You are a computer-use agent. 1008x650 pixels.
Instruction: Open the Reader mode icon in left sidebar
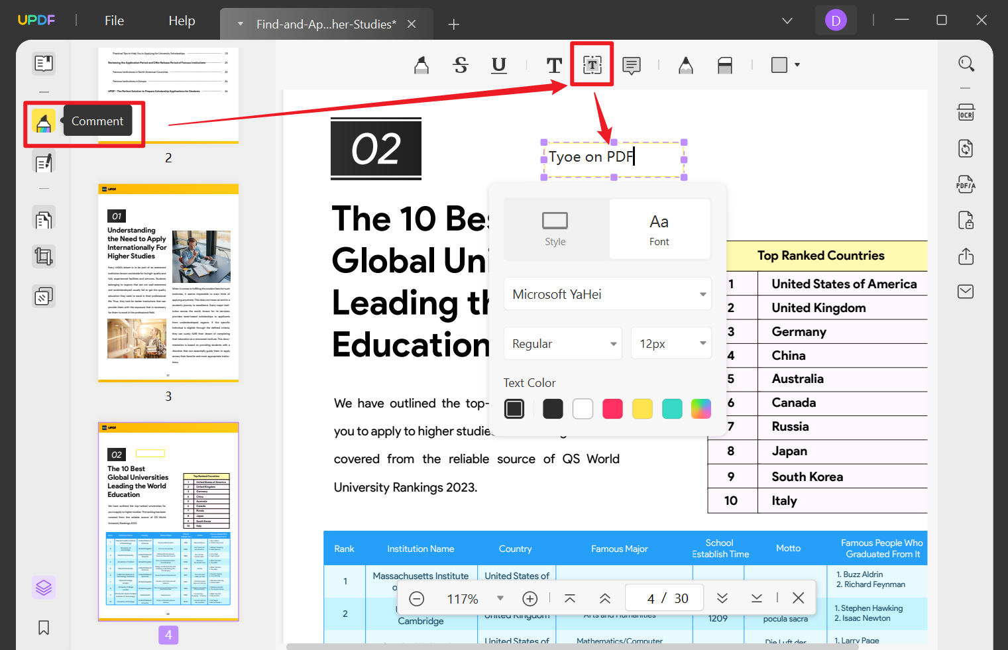[44, 63]
